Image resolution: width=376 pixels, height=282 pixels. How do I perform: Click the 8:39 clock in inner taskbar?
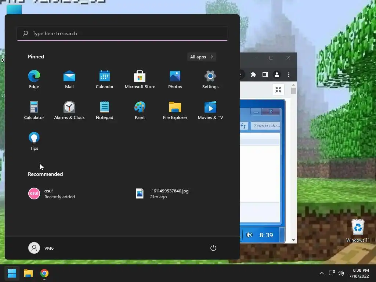point(266,235)
